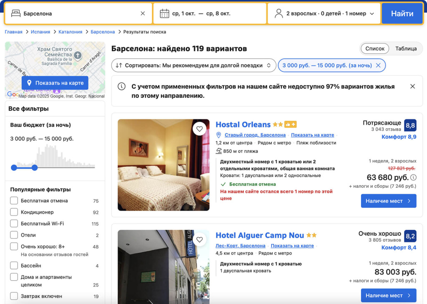427x304 pixels.
Task: Check Завтрак включен filter
Action: (14, 296)
